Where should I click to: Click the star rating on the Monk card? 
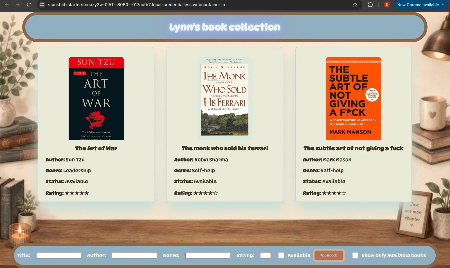click(206, 193)
